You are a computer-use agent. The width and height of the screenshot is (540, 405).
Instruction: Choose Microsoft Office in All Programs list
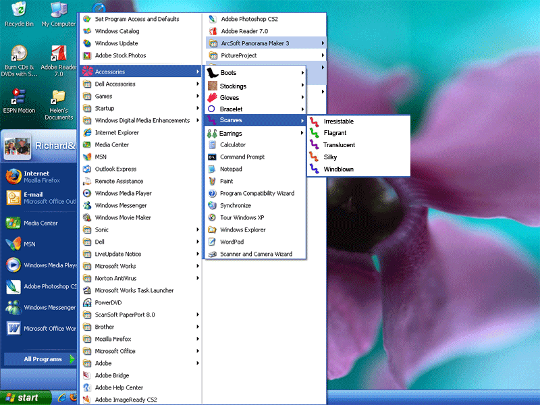pyautogui.click(x=140, y=351)
